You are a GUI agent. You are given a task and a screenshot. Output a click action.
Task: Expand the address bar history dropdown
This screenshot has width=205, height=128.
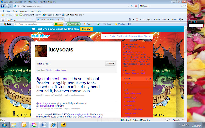pos(129,6)
